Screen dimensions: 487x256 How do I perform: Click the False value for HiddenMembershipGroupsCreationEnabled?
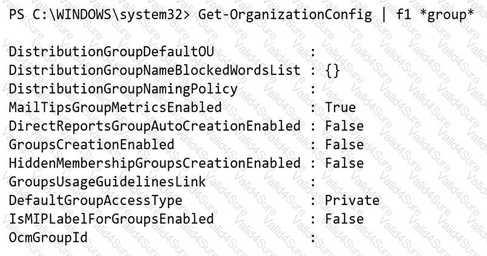click(344, 163)
